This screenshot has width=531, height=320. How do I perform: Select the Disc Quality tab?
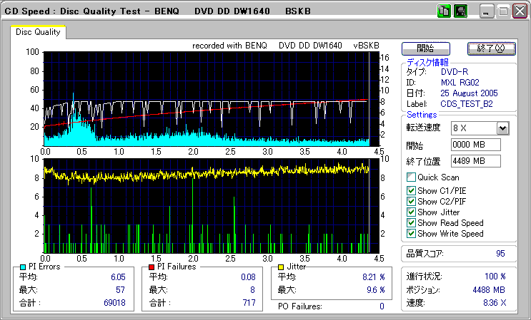[39, 32]
